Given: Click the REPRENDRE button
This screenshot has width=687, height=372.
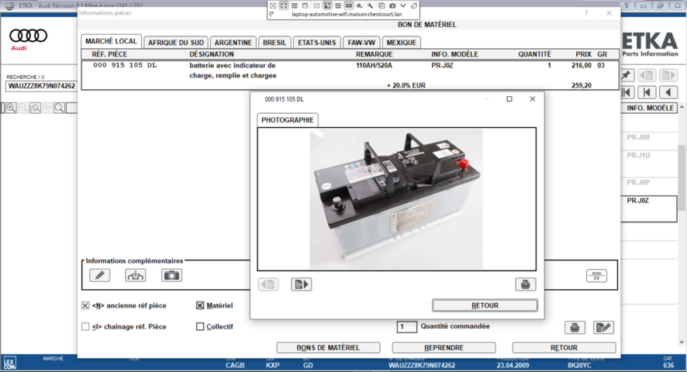Looking at the screenshot, I should click(x=444, y=347).
